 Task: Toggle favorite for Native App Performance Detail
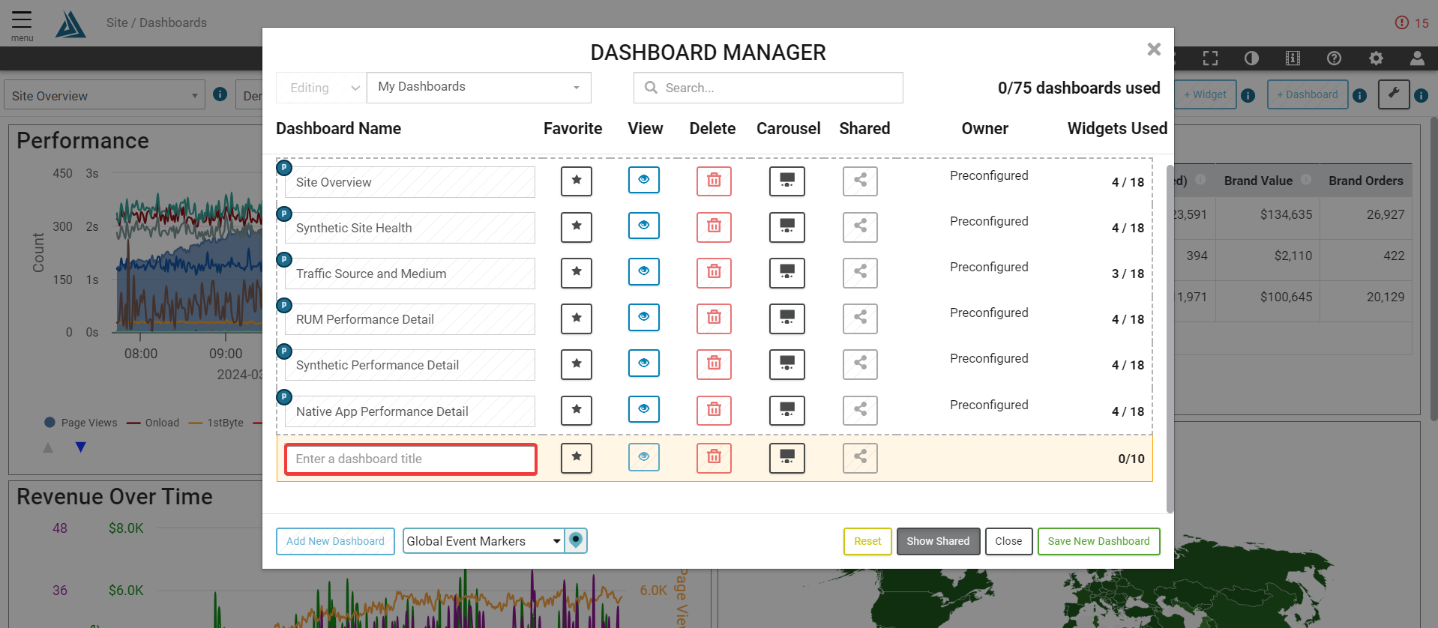[x=577, y=410]
